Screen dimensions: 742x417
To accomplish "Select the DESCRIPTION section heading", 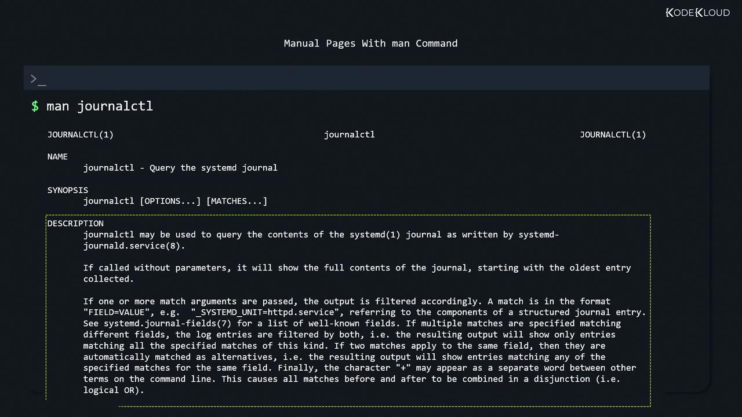I will [x=75, y=224].
